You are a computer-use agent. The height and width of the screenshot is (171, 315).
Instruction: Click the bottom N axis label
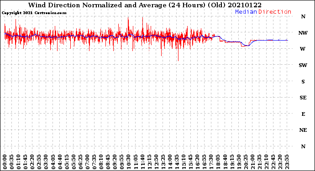[303, 146]
